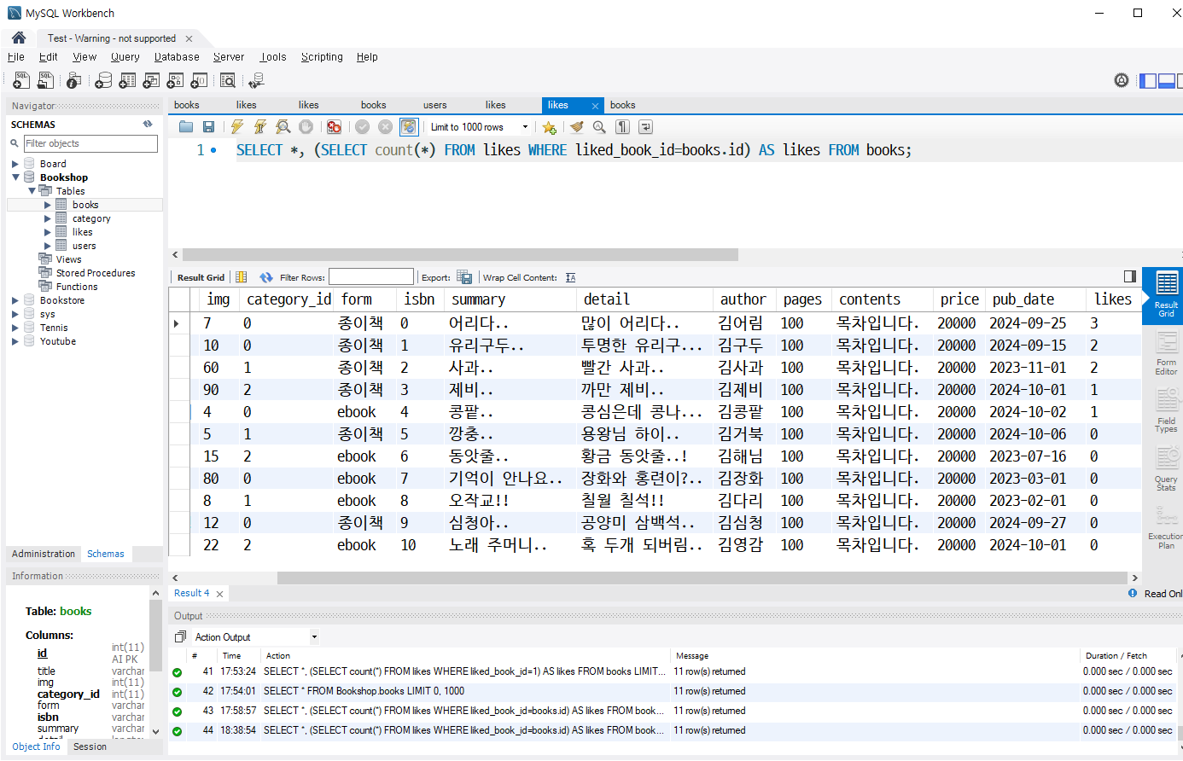1183x761 pixels.
Task: Expand the Board schema
Action: click(15, 164)
